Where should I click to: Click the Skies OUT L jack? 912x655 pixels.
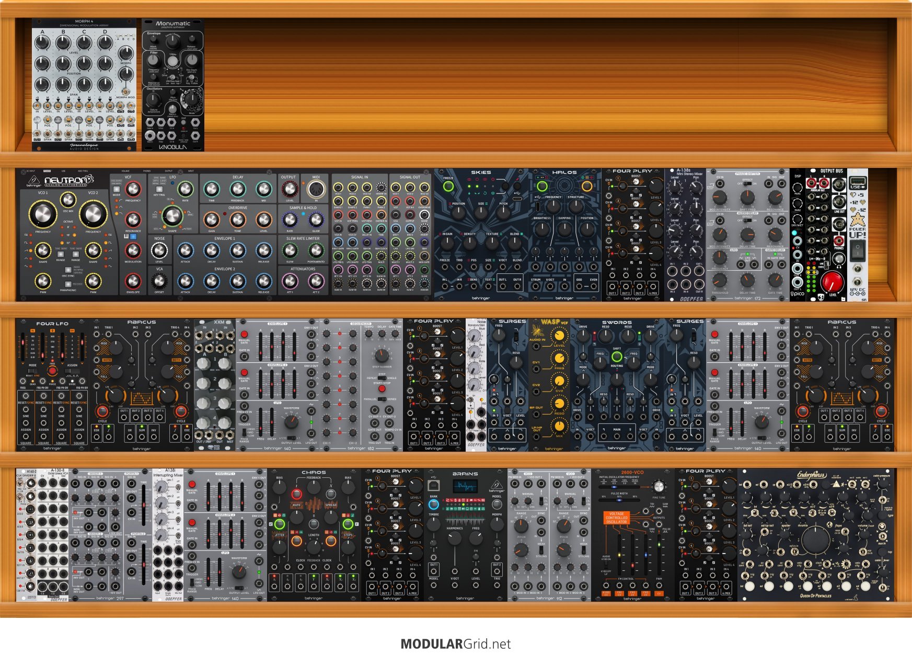click(503, 288)
